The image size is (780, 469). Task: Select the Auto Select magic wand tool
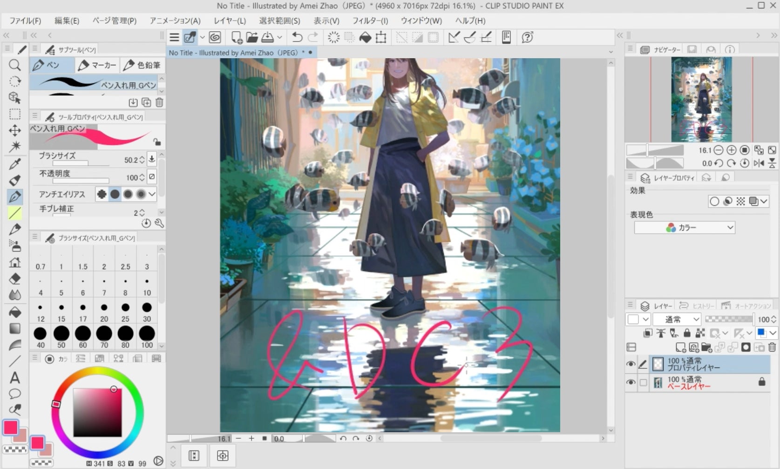pyautogui.click(x=15, y=147)
